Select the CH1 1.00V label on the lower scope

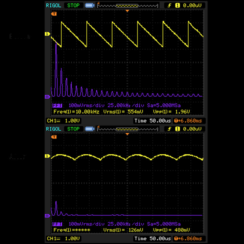click(63, 239)
